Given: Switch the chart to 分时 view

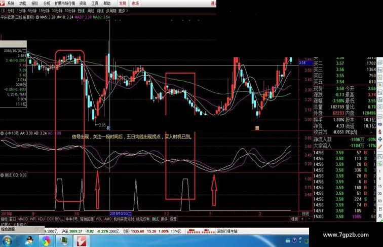Looking at the screenshot, I should pos(11,11).
